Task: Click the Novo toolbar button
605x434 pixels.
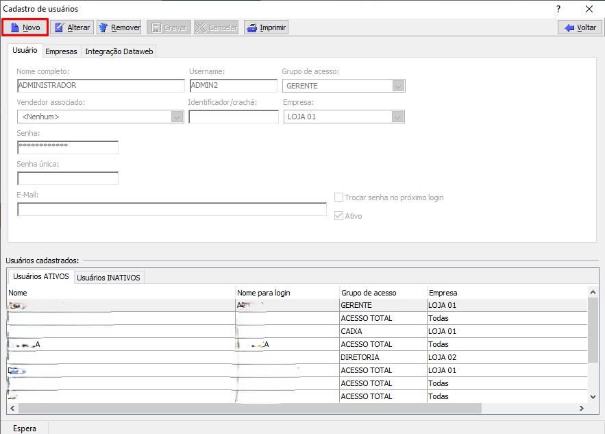Action: (x=25, y=27)
